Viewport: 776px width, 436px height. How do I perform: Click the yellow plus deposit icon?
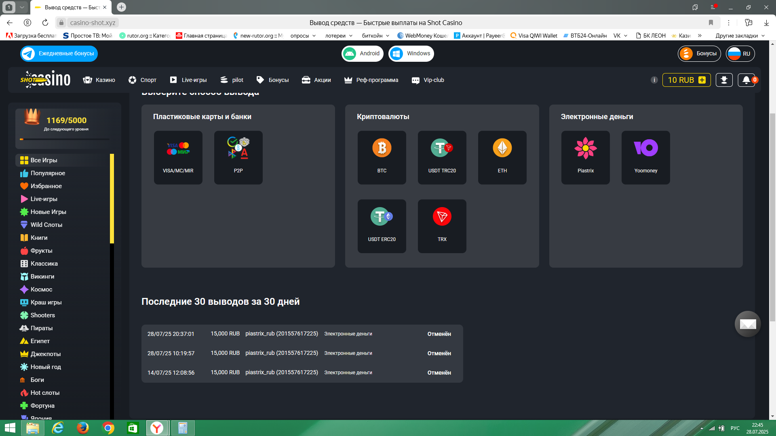click(702, 80)
